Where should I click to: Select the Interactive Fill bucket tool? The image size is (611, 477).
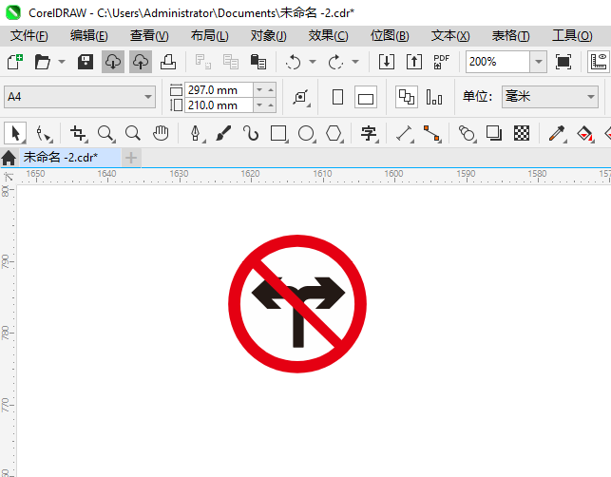(584, 133)
